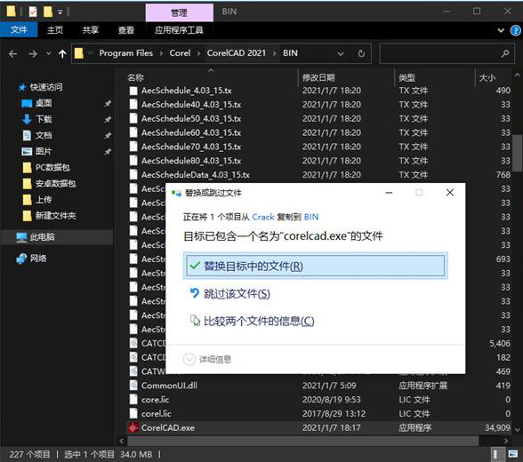Screen dimensions: 523x462
Task: Unpin 桌面 using its pin icon
Action: [108, 104]
